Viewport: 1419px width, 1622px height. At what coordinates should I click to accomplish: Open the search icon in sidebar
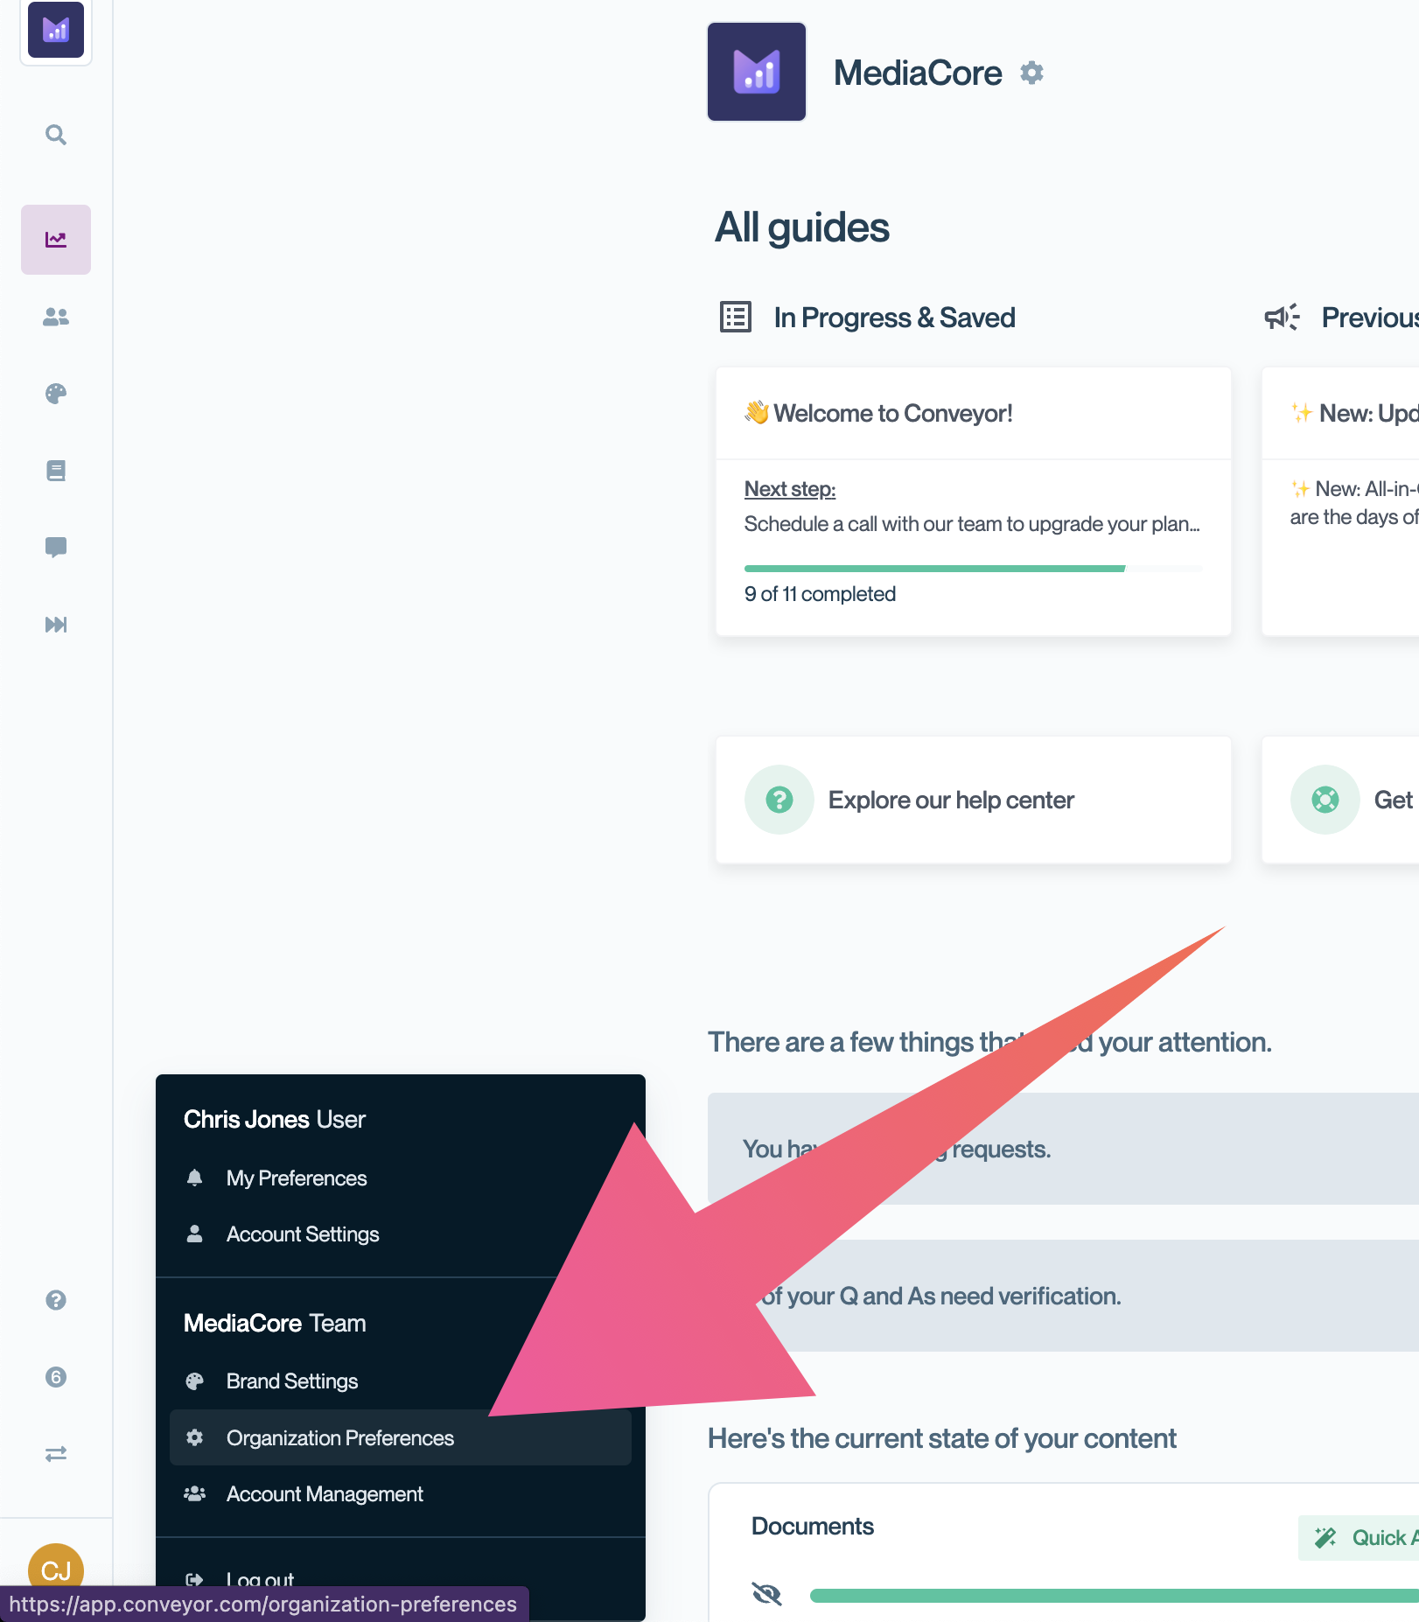coord(56,135)
